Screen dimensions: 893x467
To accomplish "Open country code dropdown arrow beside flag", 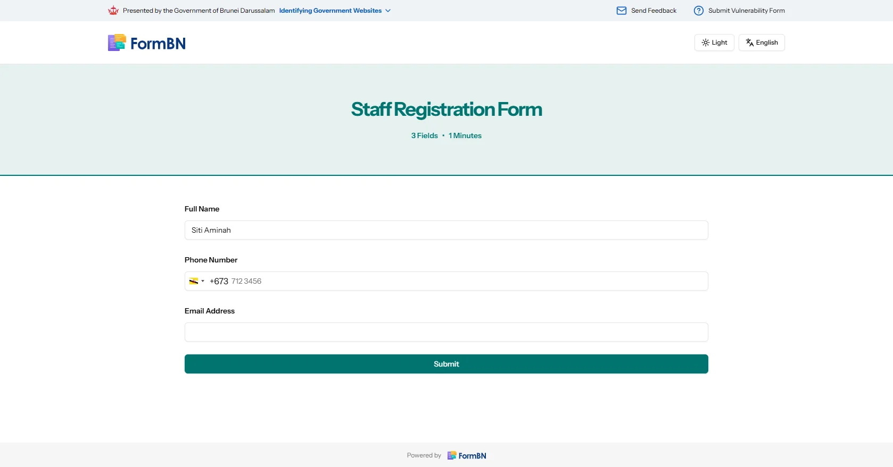I will click(203, 281).
